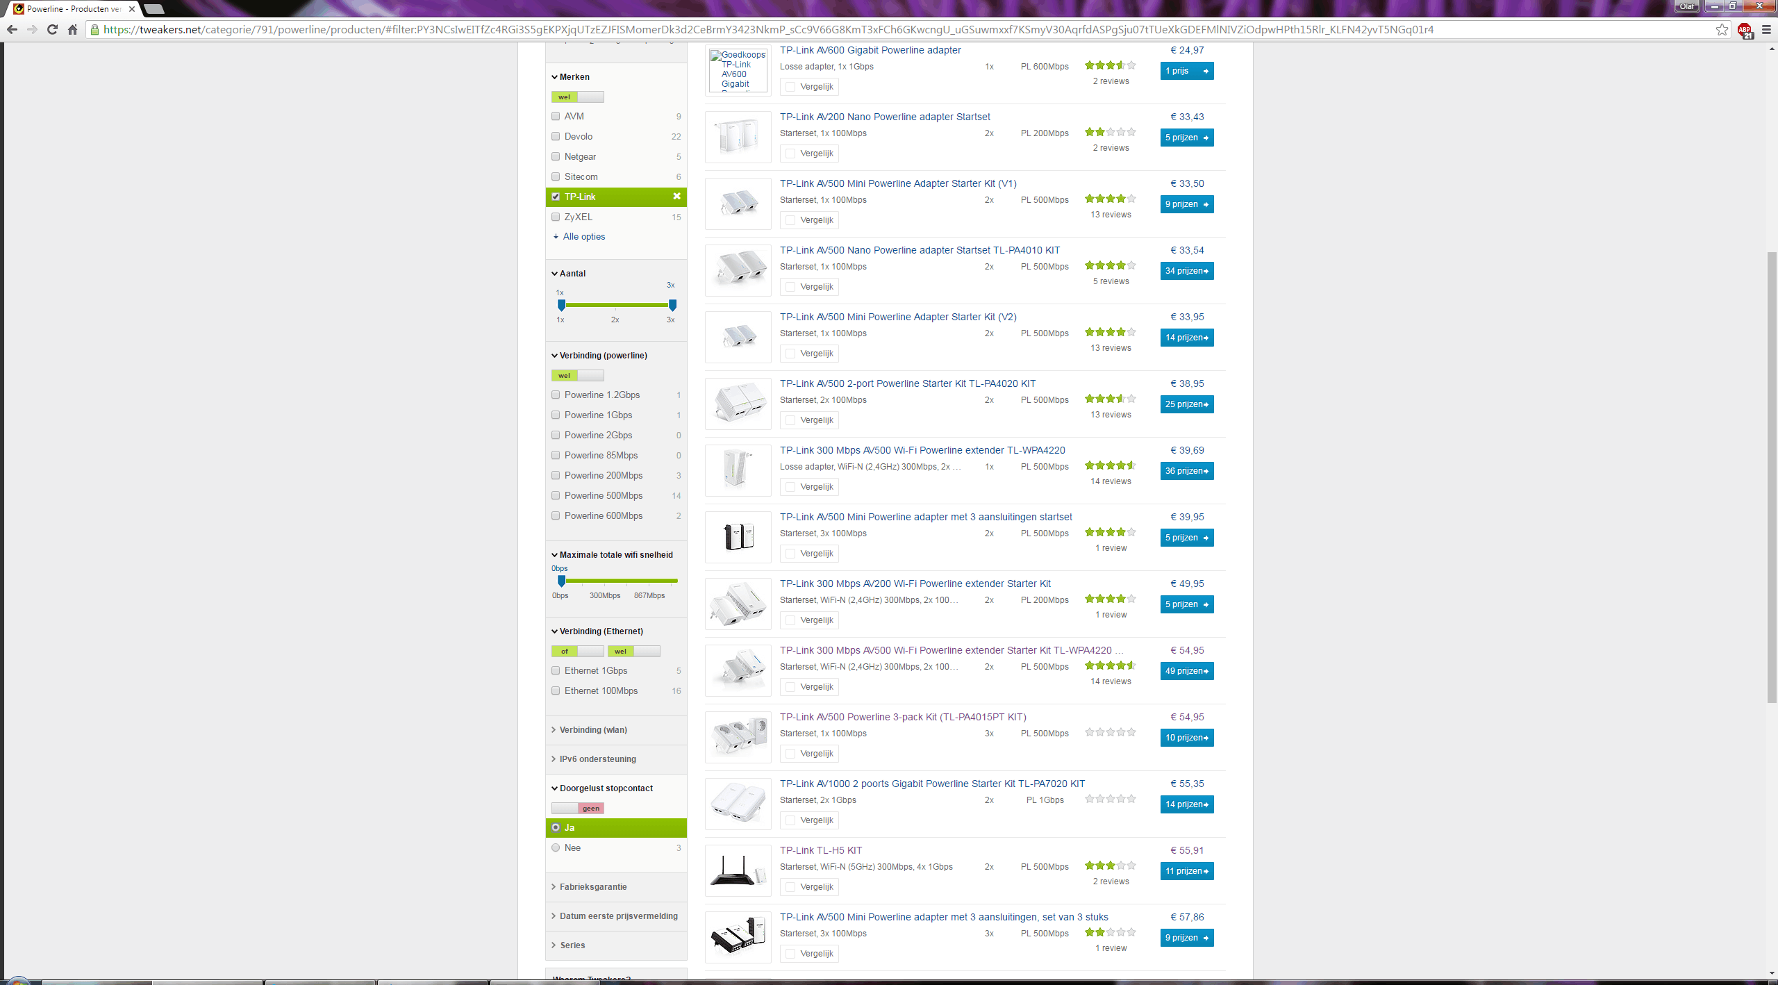
Task: Click the wifi snelheid slider handle
Action: pos(561,581)
